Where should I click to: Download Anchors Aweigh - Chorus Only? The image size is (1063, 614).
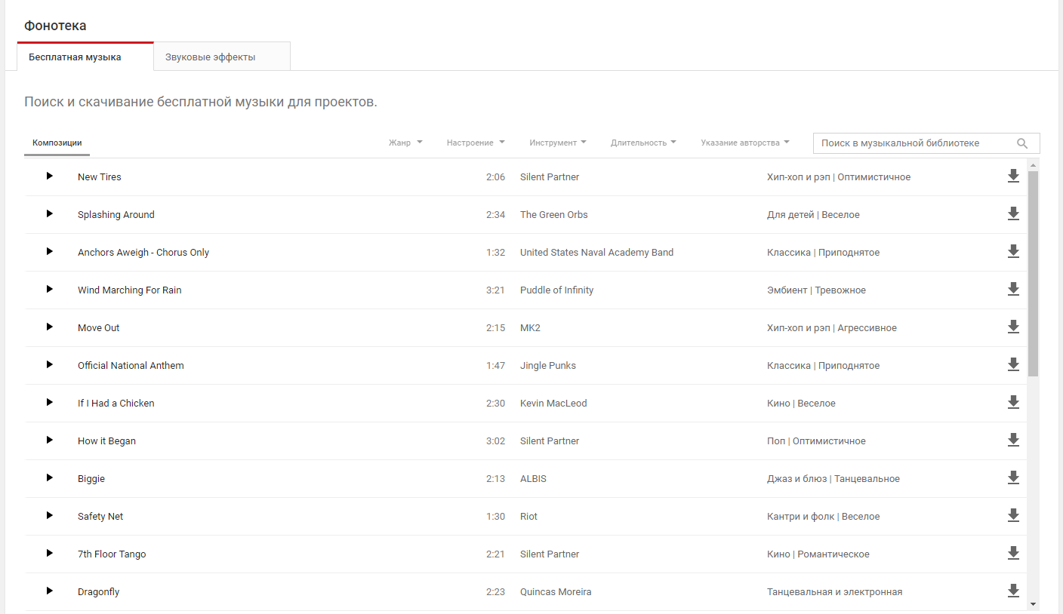(1013, 251)
